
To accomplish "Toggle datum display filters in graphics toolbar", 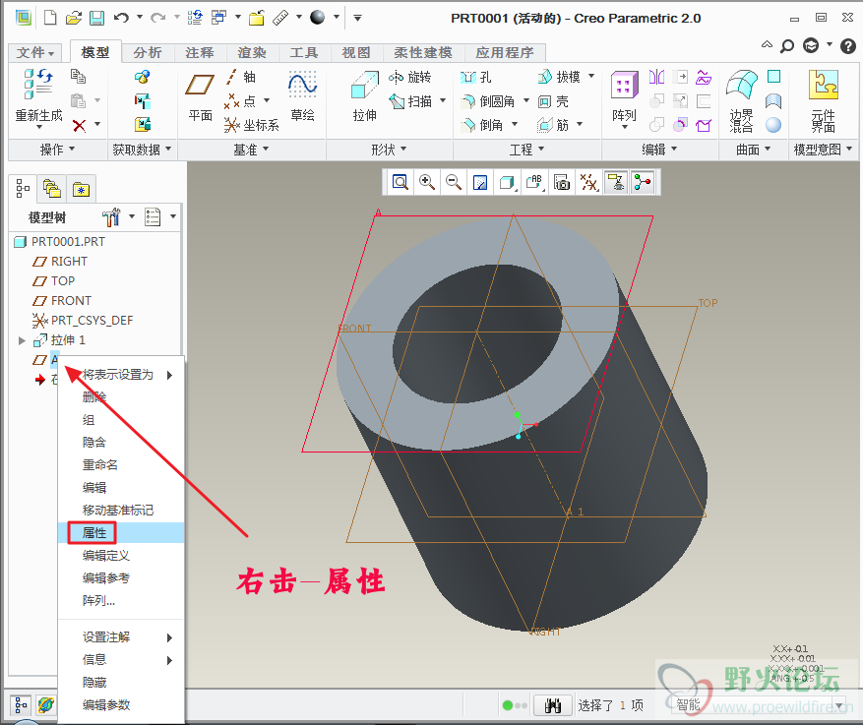I will click(x=588, y=182).
